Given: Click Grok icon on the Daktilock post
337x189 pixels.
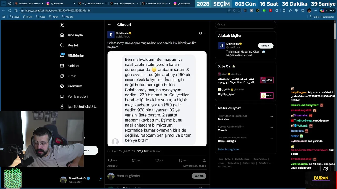Looking at the screenshot, I should coord(200,33).
